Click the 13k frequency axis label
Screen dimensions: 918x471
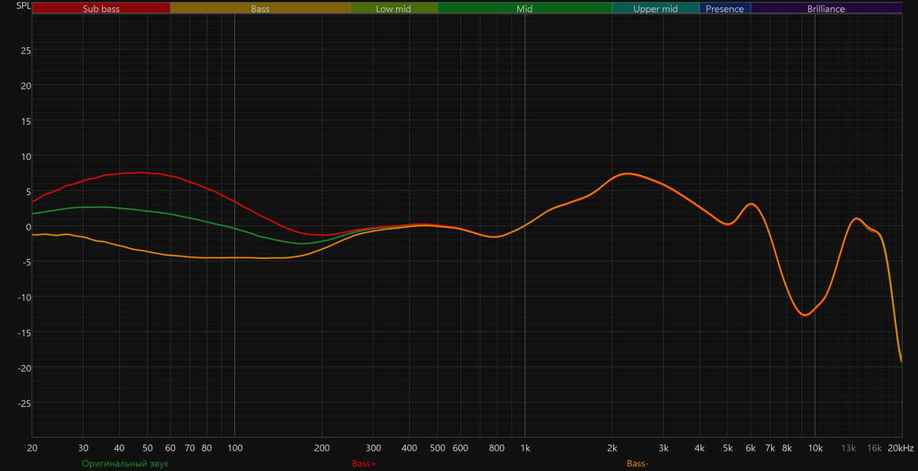pyautogui.click(x=848, y=448)
